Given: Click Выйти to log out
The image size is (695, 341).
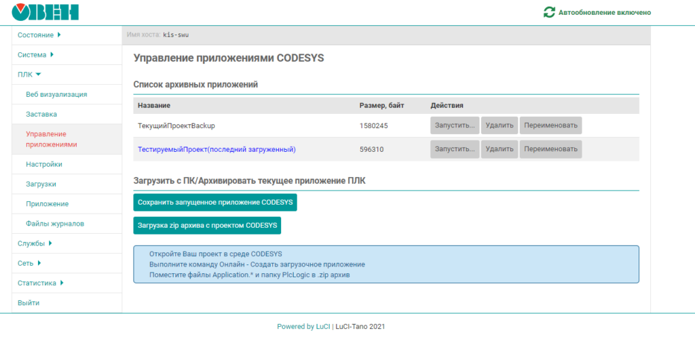Looking at the screenshot, I should 29,302.
